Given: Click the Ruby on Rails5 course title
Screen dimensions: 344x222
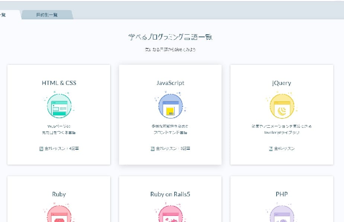Looking at the screenshot, I should click(170, 194).
